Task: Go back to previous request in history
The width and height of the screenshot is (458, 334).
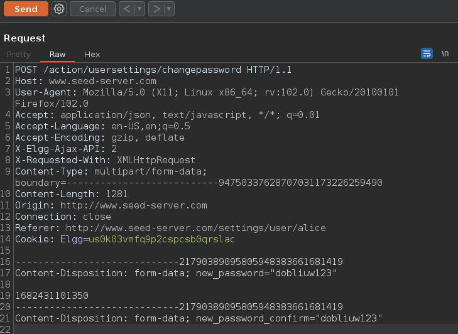Action: [x=127, y=9]
